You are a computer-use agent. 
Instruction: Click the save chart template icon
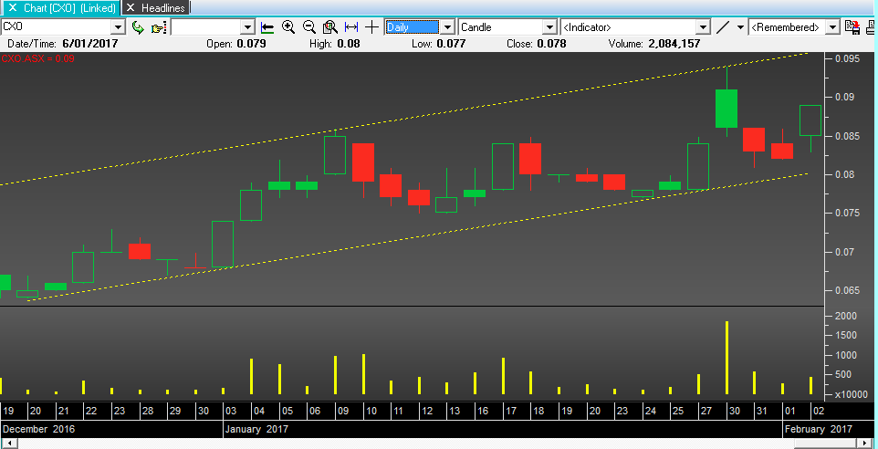click(x=852, y=26)
